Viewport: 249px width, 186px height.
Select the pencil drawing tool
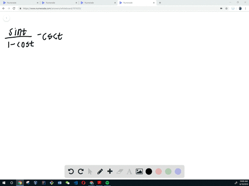click(x=100, y=172)
